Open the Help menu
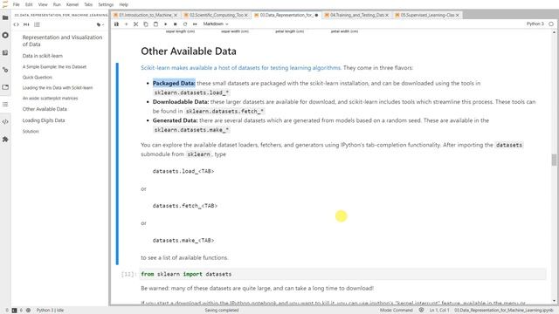 tap(124, 4)
